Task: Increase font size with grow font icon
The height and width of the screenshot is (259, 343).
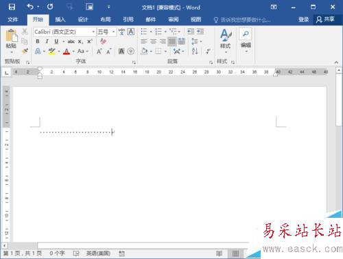Action: coord(99,51)
